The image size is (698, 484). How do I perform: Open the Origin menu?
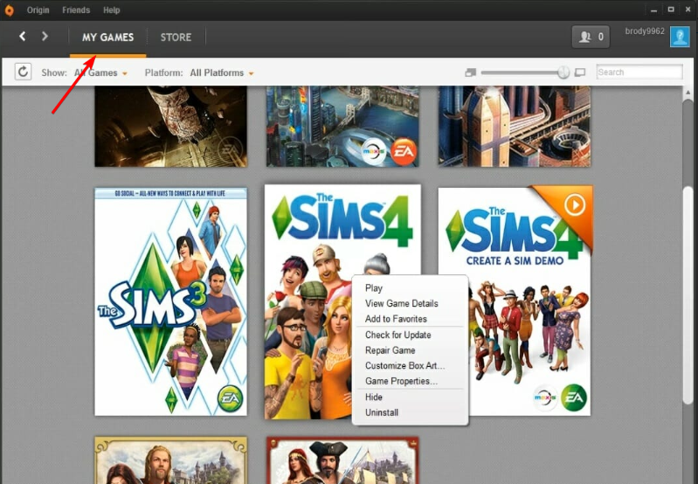[x=38, y=10]
